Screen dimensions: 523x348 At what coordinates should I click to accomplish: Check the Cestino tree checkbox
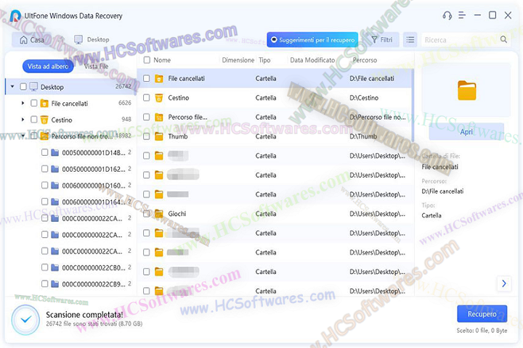coord(33,119)
